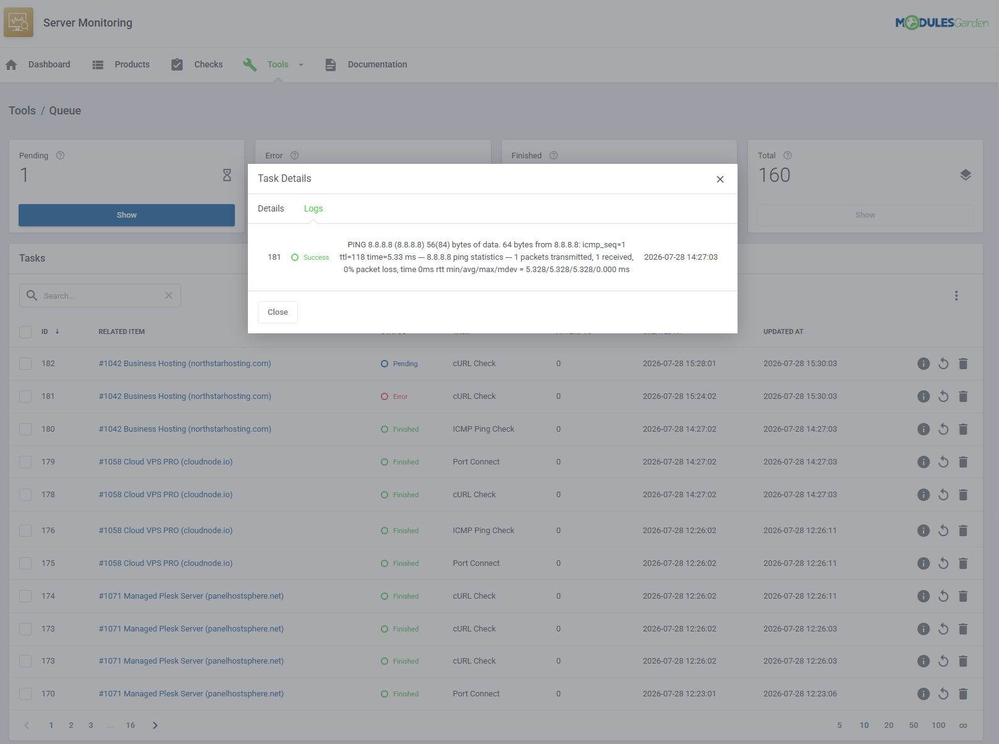The image size is (999, 744).
Task: Rerun task 174 with the refresh icon
Action: 943,596
